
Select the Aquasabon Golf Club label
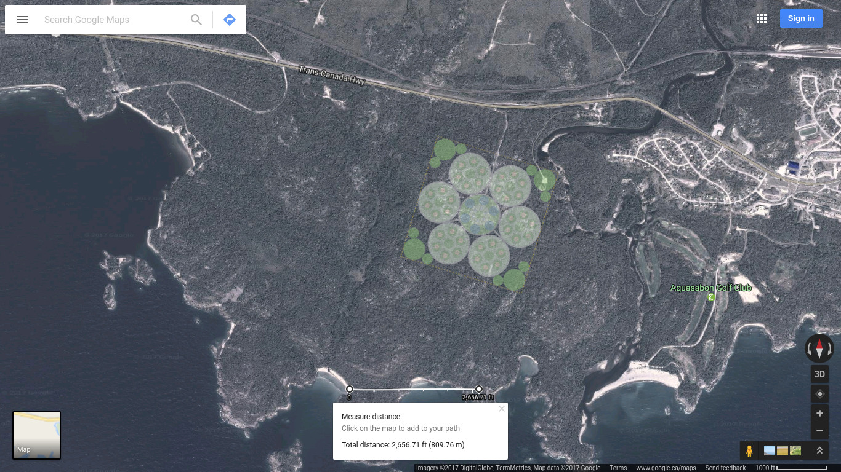click(710, 288)
